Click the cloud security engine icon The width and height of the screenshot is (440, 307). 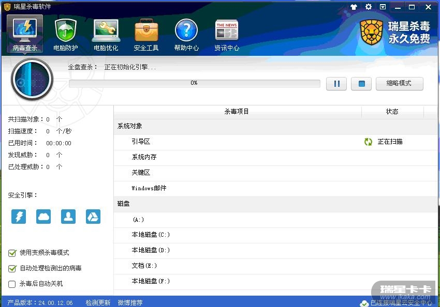tap(43, 217)
